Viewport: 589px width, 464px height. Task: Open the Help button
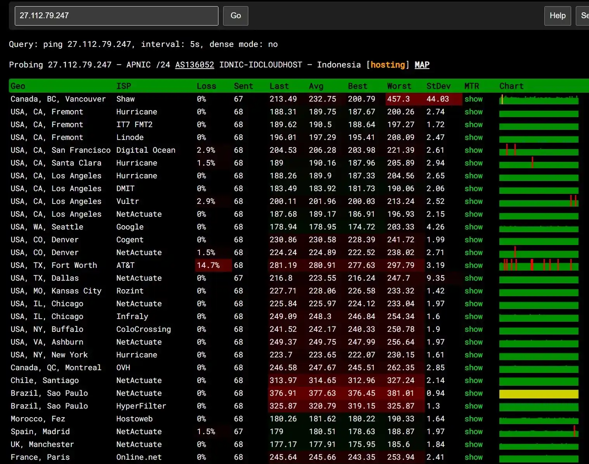[x=558, y=16]
